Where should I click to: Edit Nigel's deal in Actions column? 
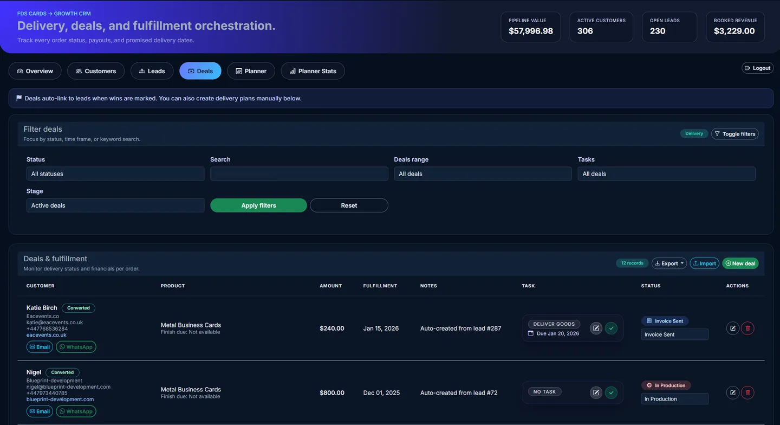point(733,392)
